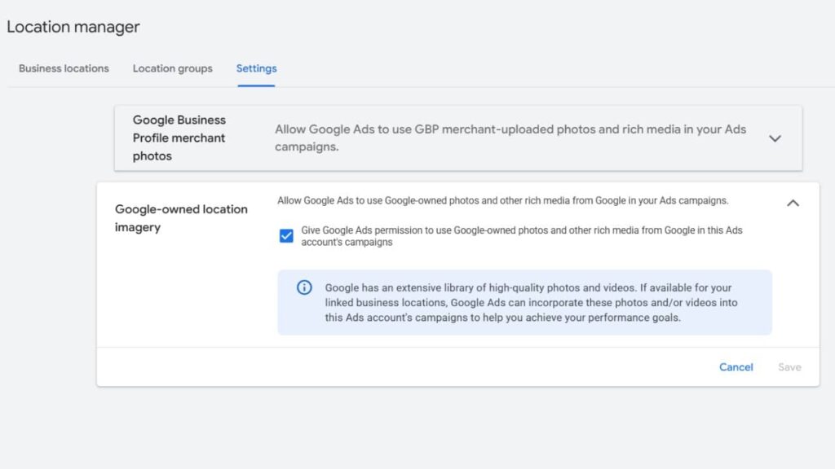
Task: Click the info icon in the blue notice
Action: click(x=304, y=287)
